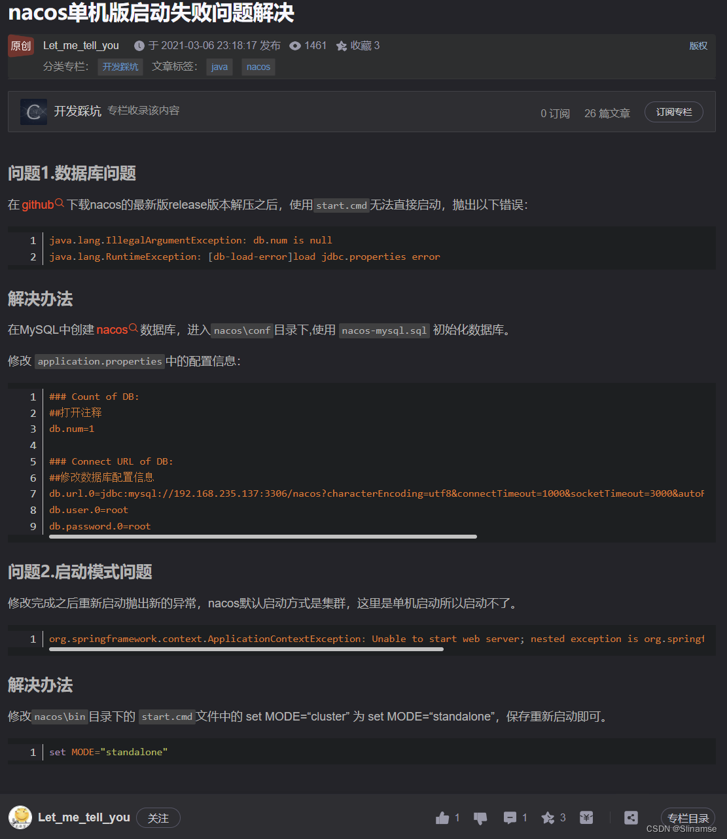Click the 问题1.数据库问题 heading
The height and width of the screenshot is (839, 727).
click(72, 173)
